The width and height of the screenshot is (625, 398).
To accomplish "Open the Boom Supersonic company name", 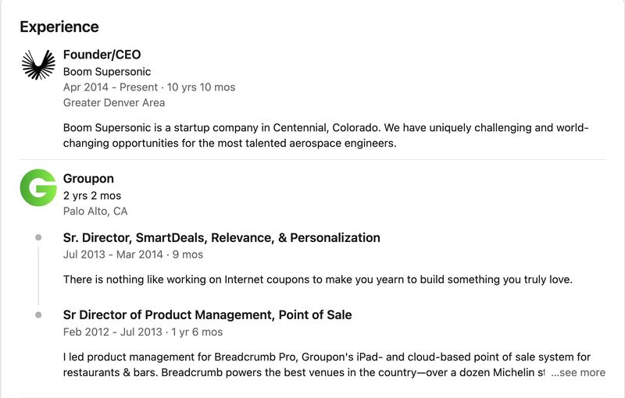I will coord(107,72).
